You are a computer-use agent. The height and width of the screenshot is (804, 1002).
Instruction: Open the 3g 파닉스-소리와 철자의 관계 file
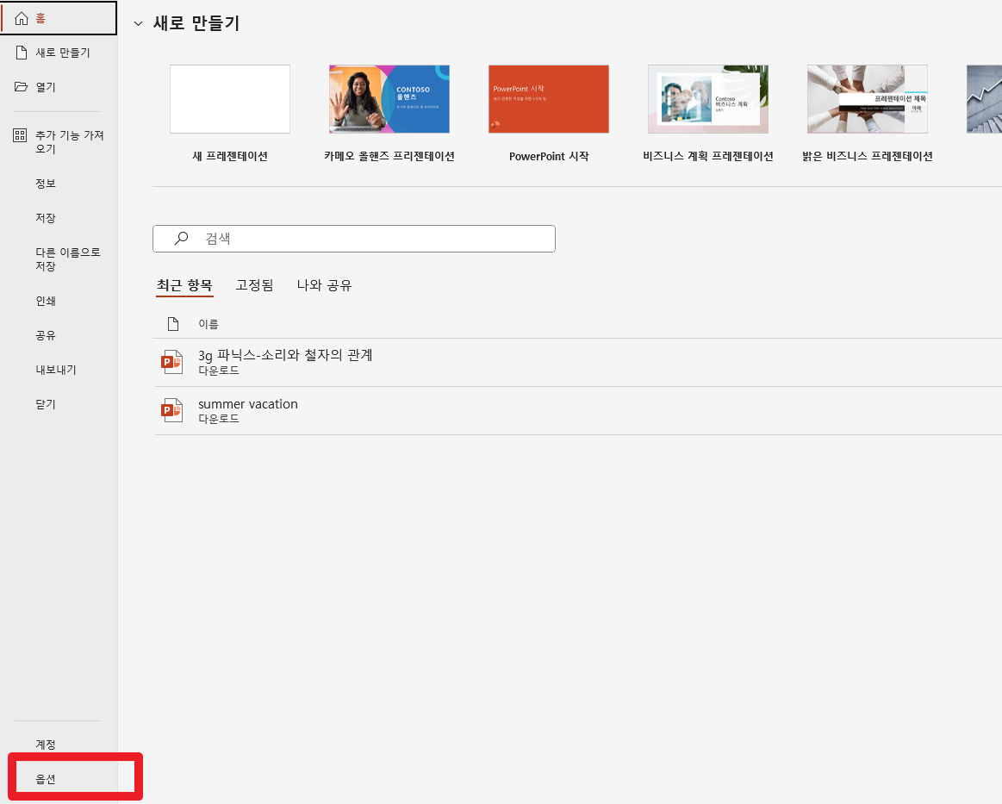click(578, 362)
